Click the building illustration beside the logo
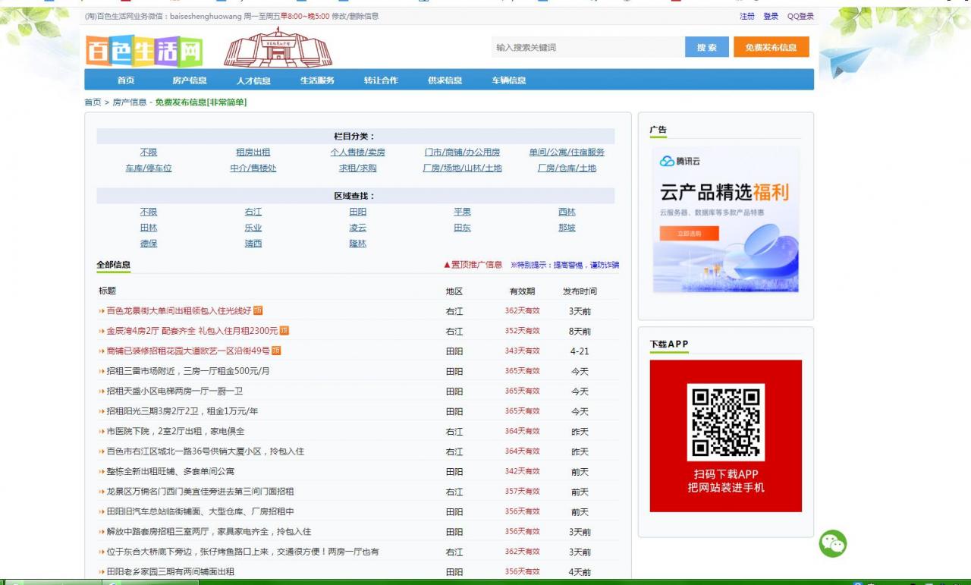 point(278,49)
